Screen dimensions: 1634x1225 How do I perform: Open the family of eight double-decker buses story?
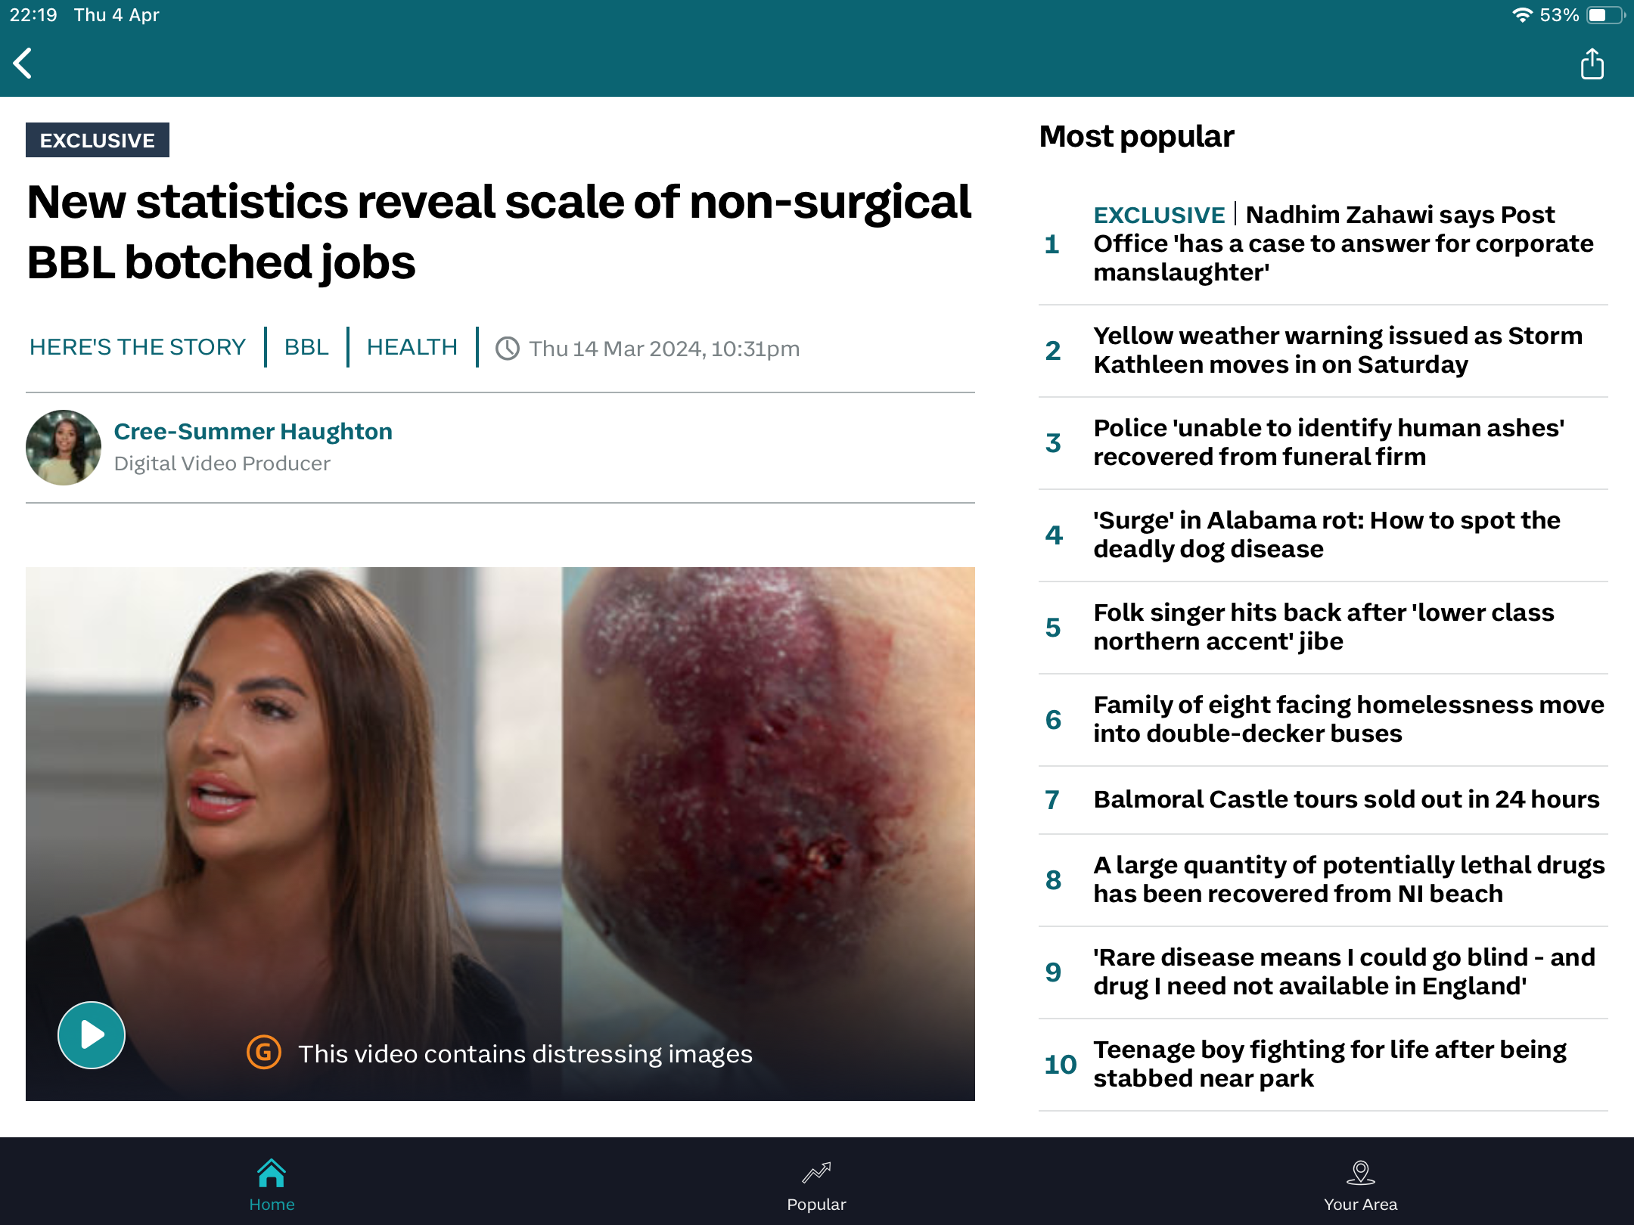point(1323,720)
